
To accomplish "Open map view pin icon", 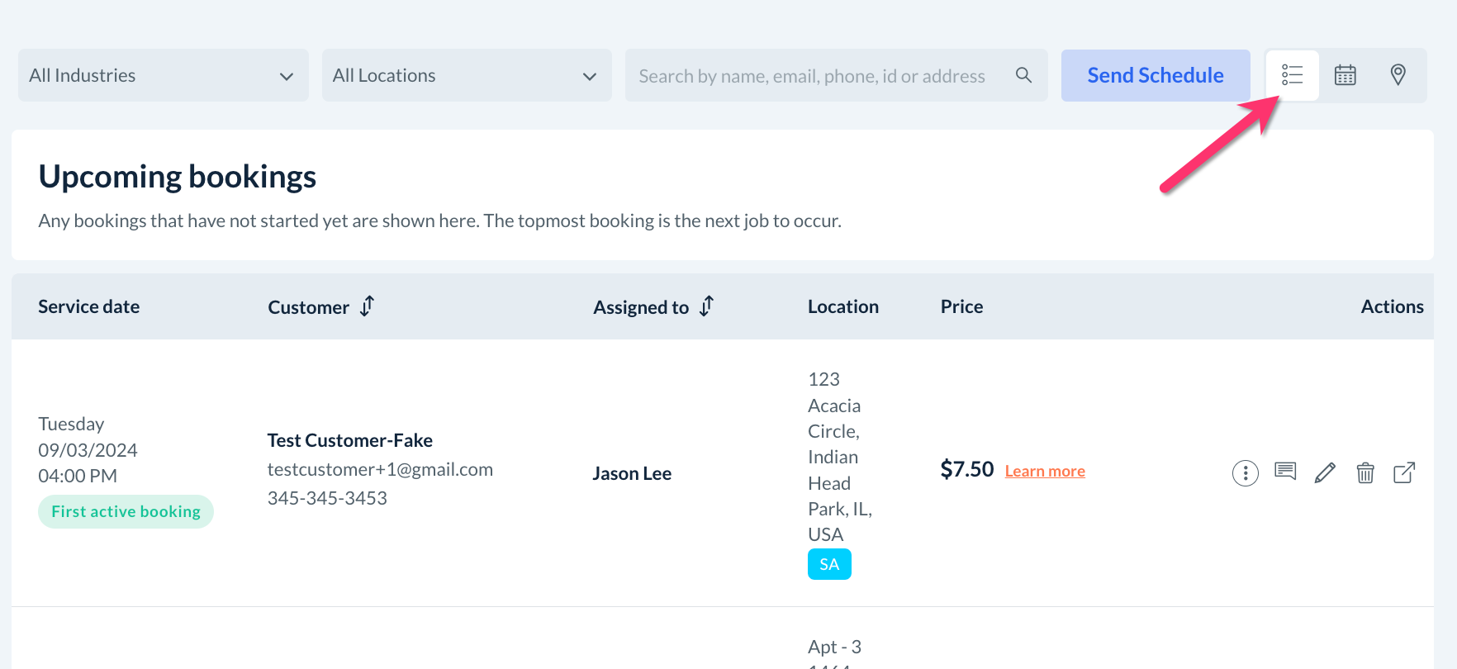I will point(1398,75).
